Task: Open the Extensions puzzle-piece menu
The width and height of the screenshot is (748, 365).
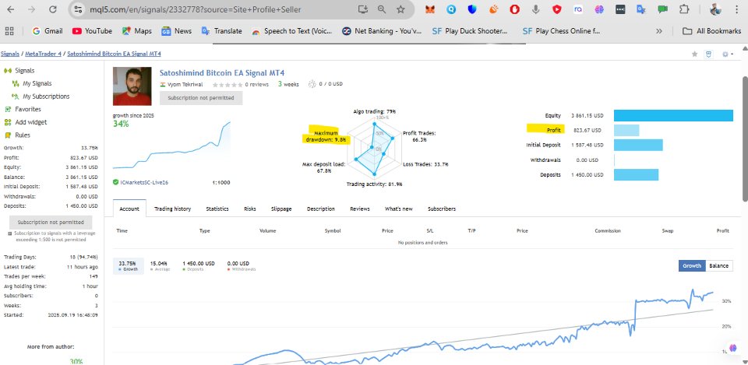Action: click(x=684, y=9)
